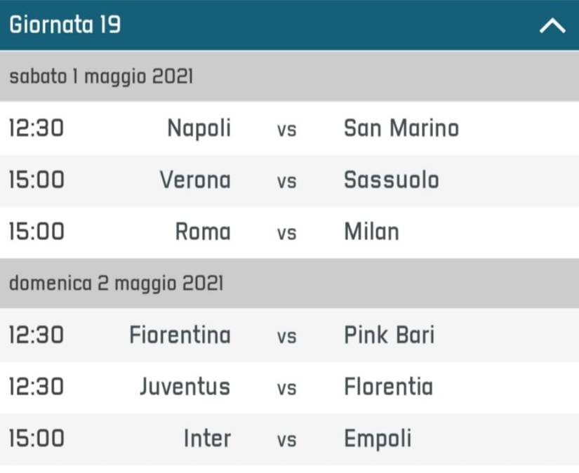Select the Verona team name
The image size is (579, 473).
pos(194,180)
